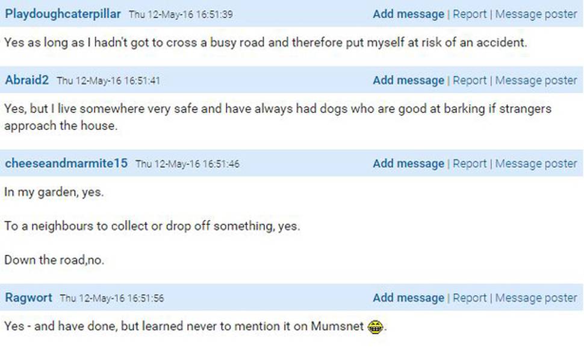The image size is (584, 350).
Task: Message poster Abraid2
Action: (x=536, y=81)
